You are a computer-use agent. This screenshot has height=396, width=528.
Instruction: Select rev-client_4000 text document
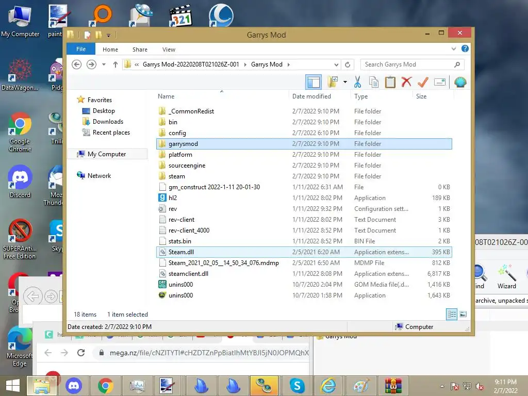pyautogui.click(x=304, y=230)
